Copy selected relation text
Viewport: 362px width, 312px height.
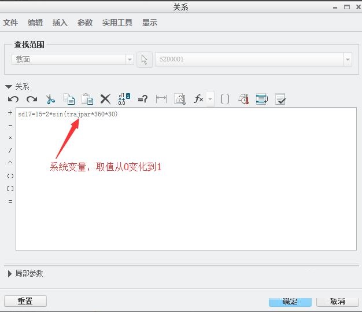click(69, 100)
